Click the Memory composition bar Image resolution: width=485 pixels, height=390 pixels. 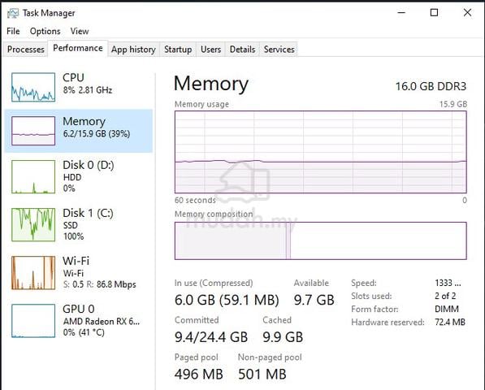[321, 240]
